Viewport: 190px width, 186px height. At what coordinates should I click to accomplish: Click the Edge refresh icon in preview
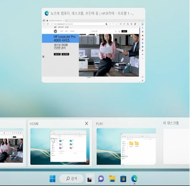(x=48, y=24)
